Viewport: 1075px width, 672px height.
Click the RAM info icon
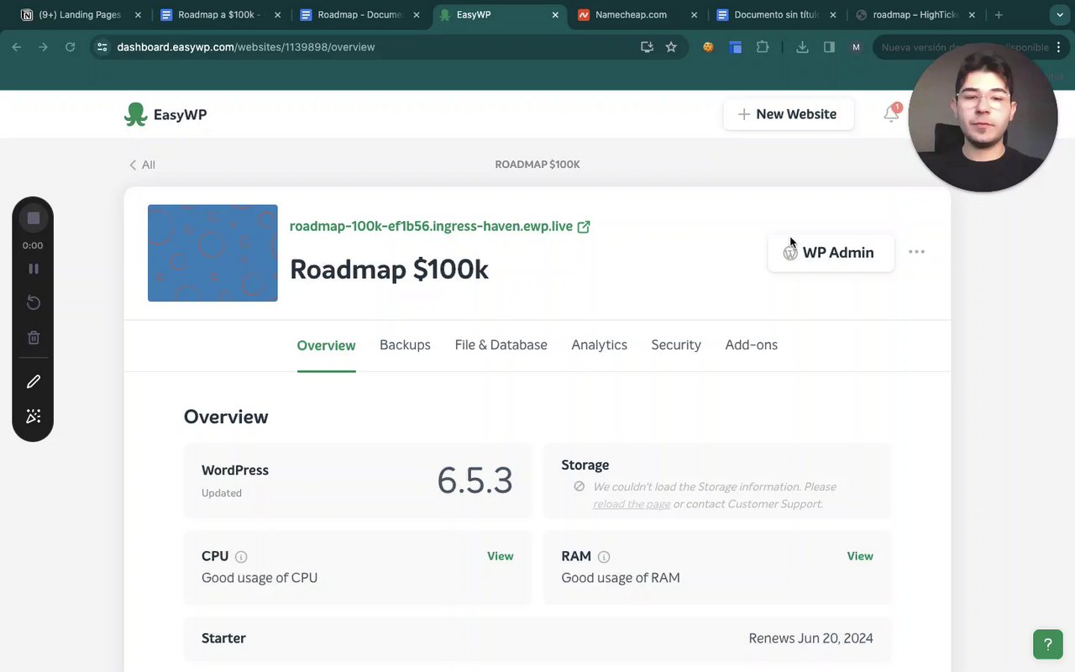tap(604, 557)
